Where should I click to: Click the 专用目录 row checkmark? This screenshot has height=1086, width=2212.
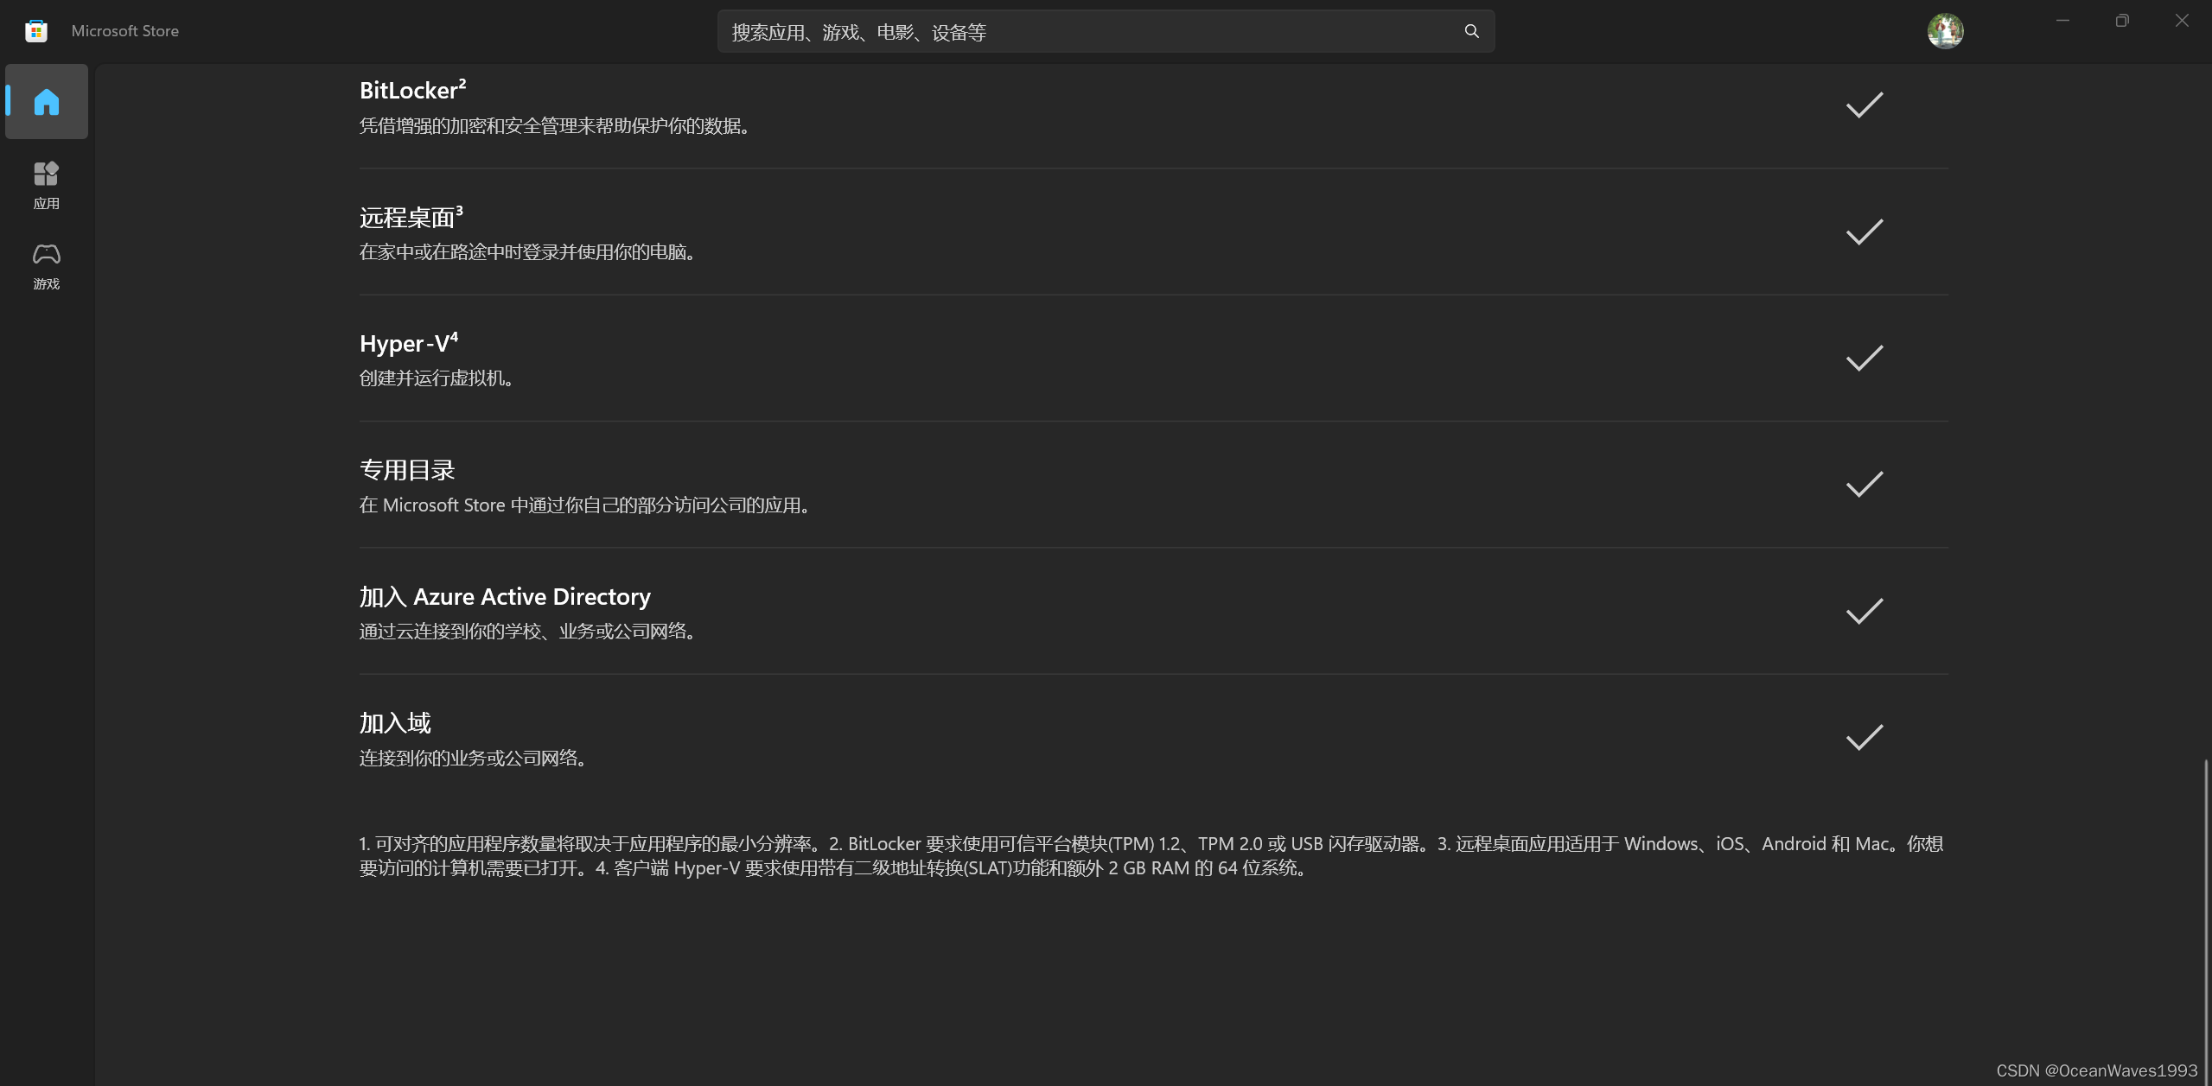click(1865, 484)
